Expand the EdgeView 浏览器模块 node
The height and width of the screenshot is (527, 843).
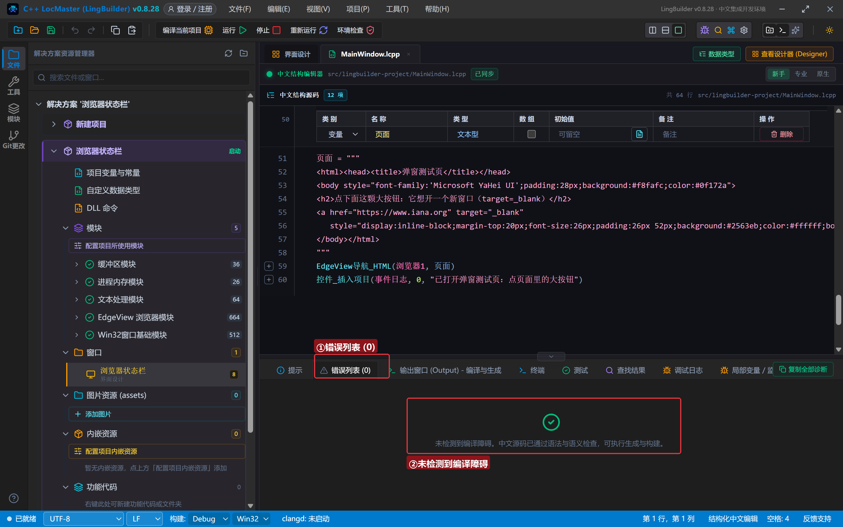coord(77,317)
